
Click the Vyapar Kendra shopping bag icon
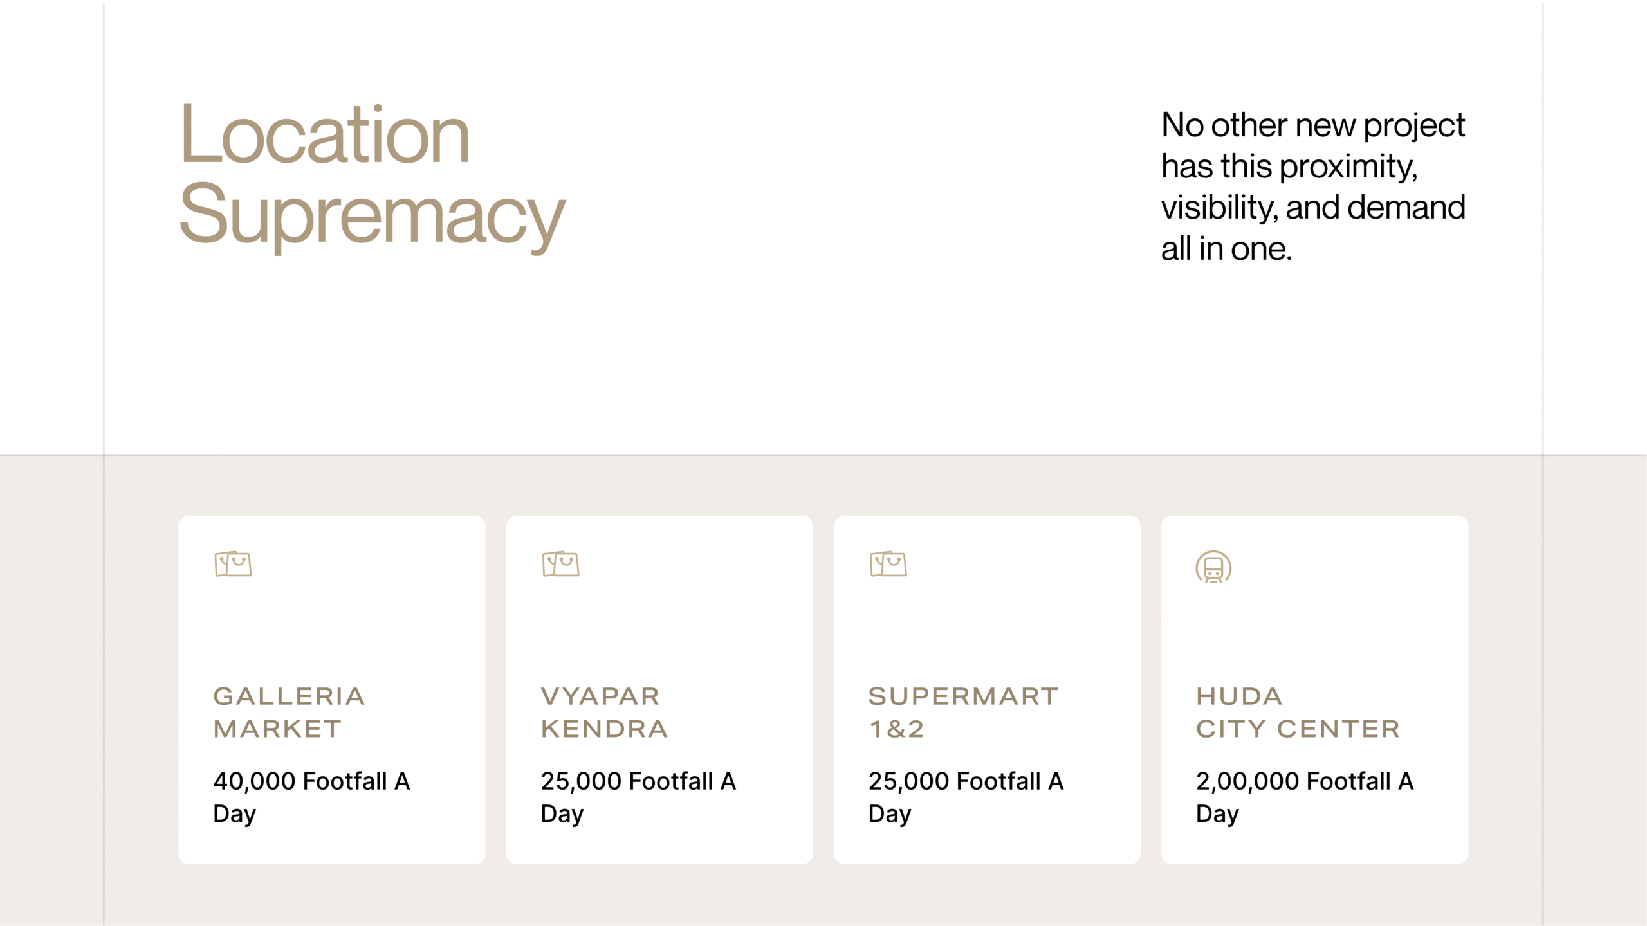(x=560, y=564)
